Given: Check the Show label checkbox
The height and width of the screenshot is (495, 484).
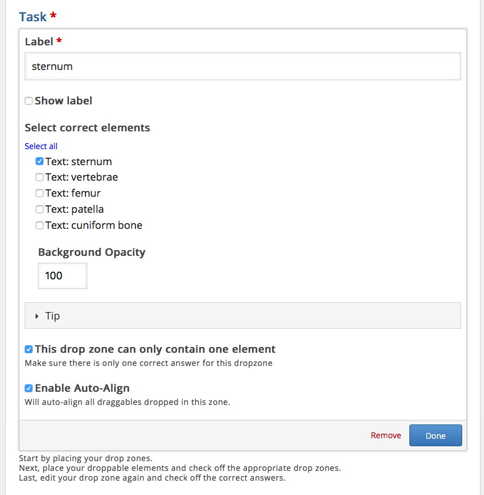Looking at the screenshot, I should click(x=29, y=101).
